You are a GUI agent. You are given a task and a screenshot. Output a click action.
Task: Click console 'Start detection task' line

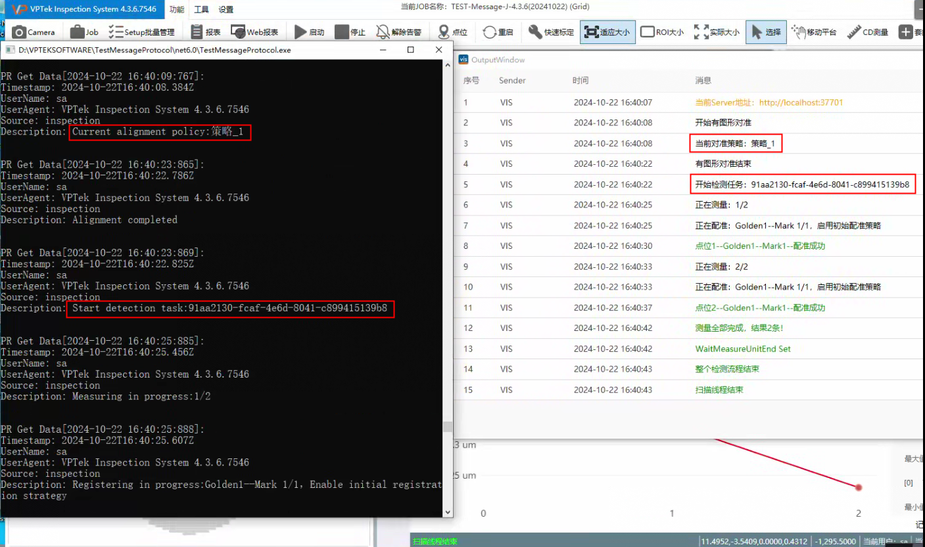229,308
